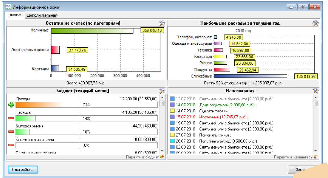The height and width of the screenshot is (178, 328).
Task: Select the Главная tab
Action: point(15,15)
